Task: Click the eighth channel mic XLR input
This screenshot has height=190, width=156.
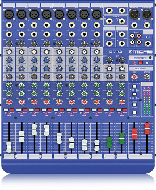Action: (x=97, y=14)
